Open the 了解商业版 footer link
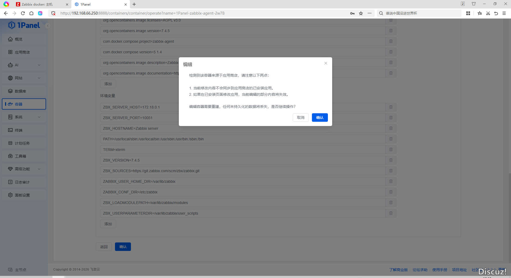Screen dimensions: 511x278 398,270
